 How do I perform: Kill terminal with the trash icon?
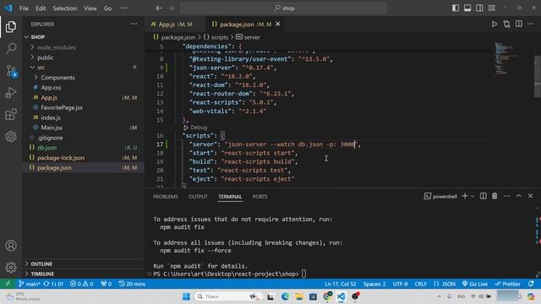tap(495, 196)
